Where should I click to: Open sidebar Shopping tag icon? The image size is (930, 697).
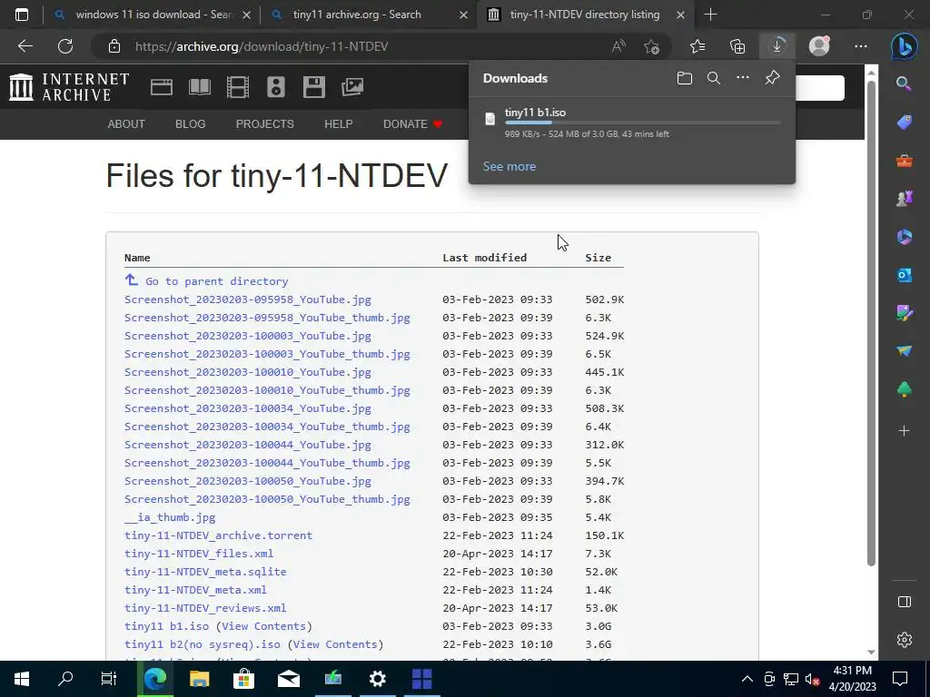(904, 123)
